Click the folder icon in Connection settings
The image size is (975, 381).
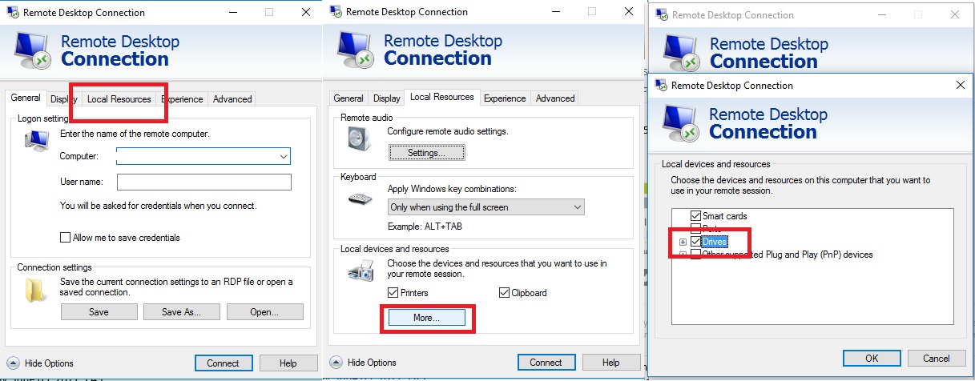point(37,291)
